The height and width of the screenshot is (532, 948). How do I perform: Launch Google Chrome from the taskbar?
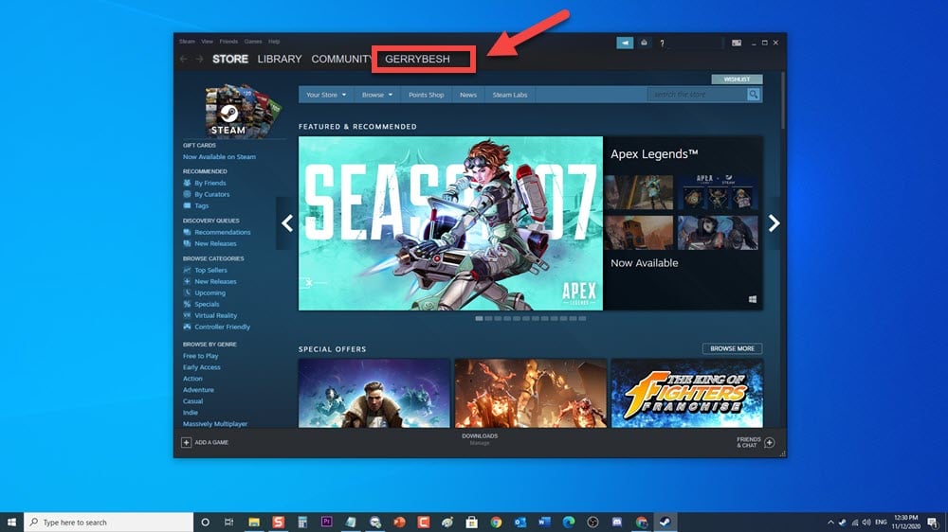pos(496,523)
